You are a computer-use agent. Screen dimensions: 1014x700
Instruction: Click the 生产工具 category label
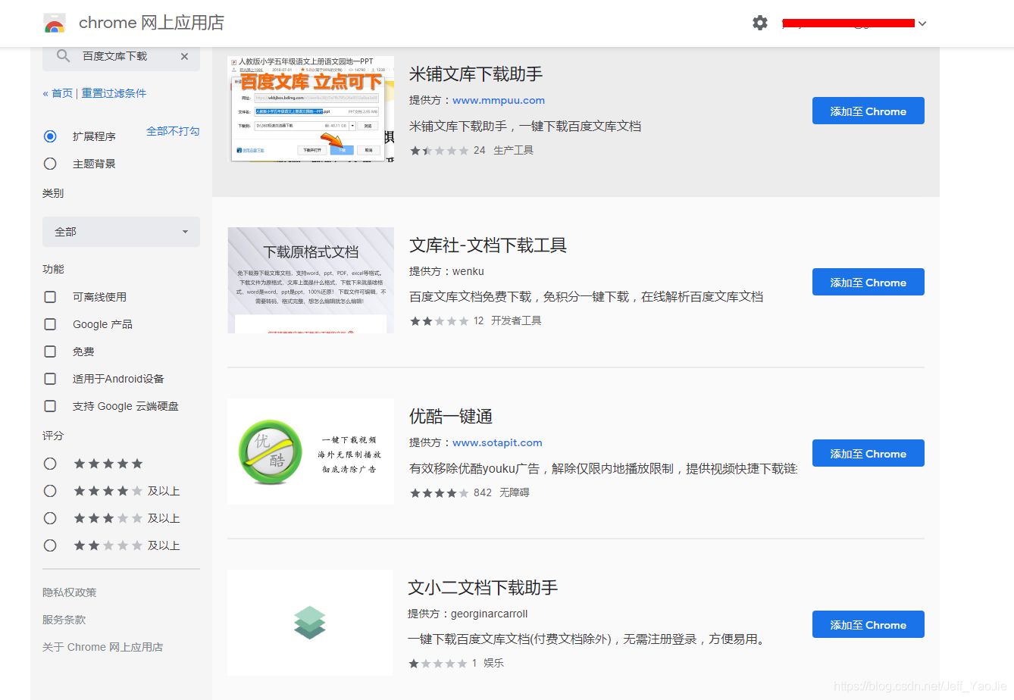click(x=514, y=150)
